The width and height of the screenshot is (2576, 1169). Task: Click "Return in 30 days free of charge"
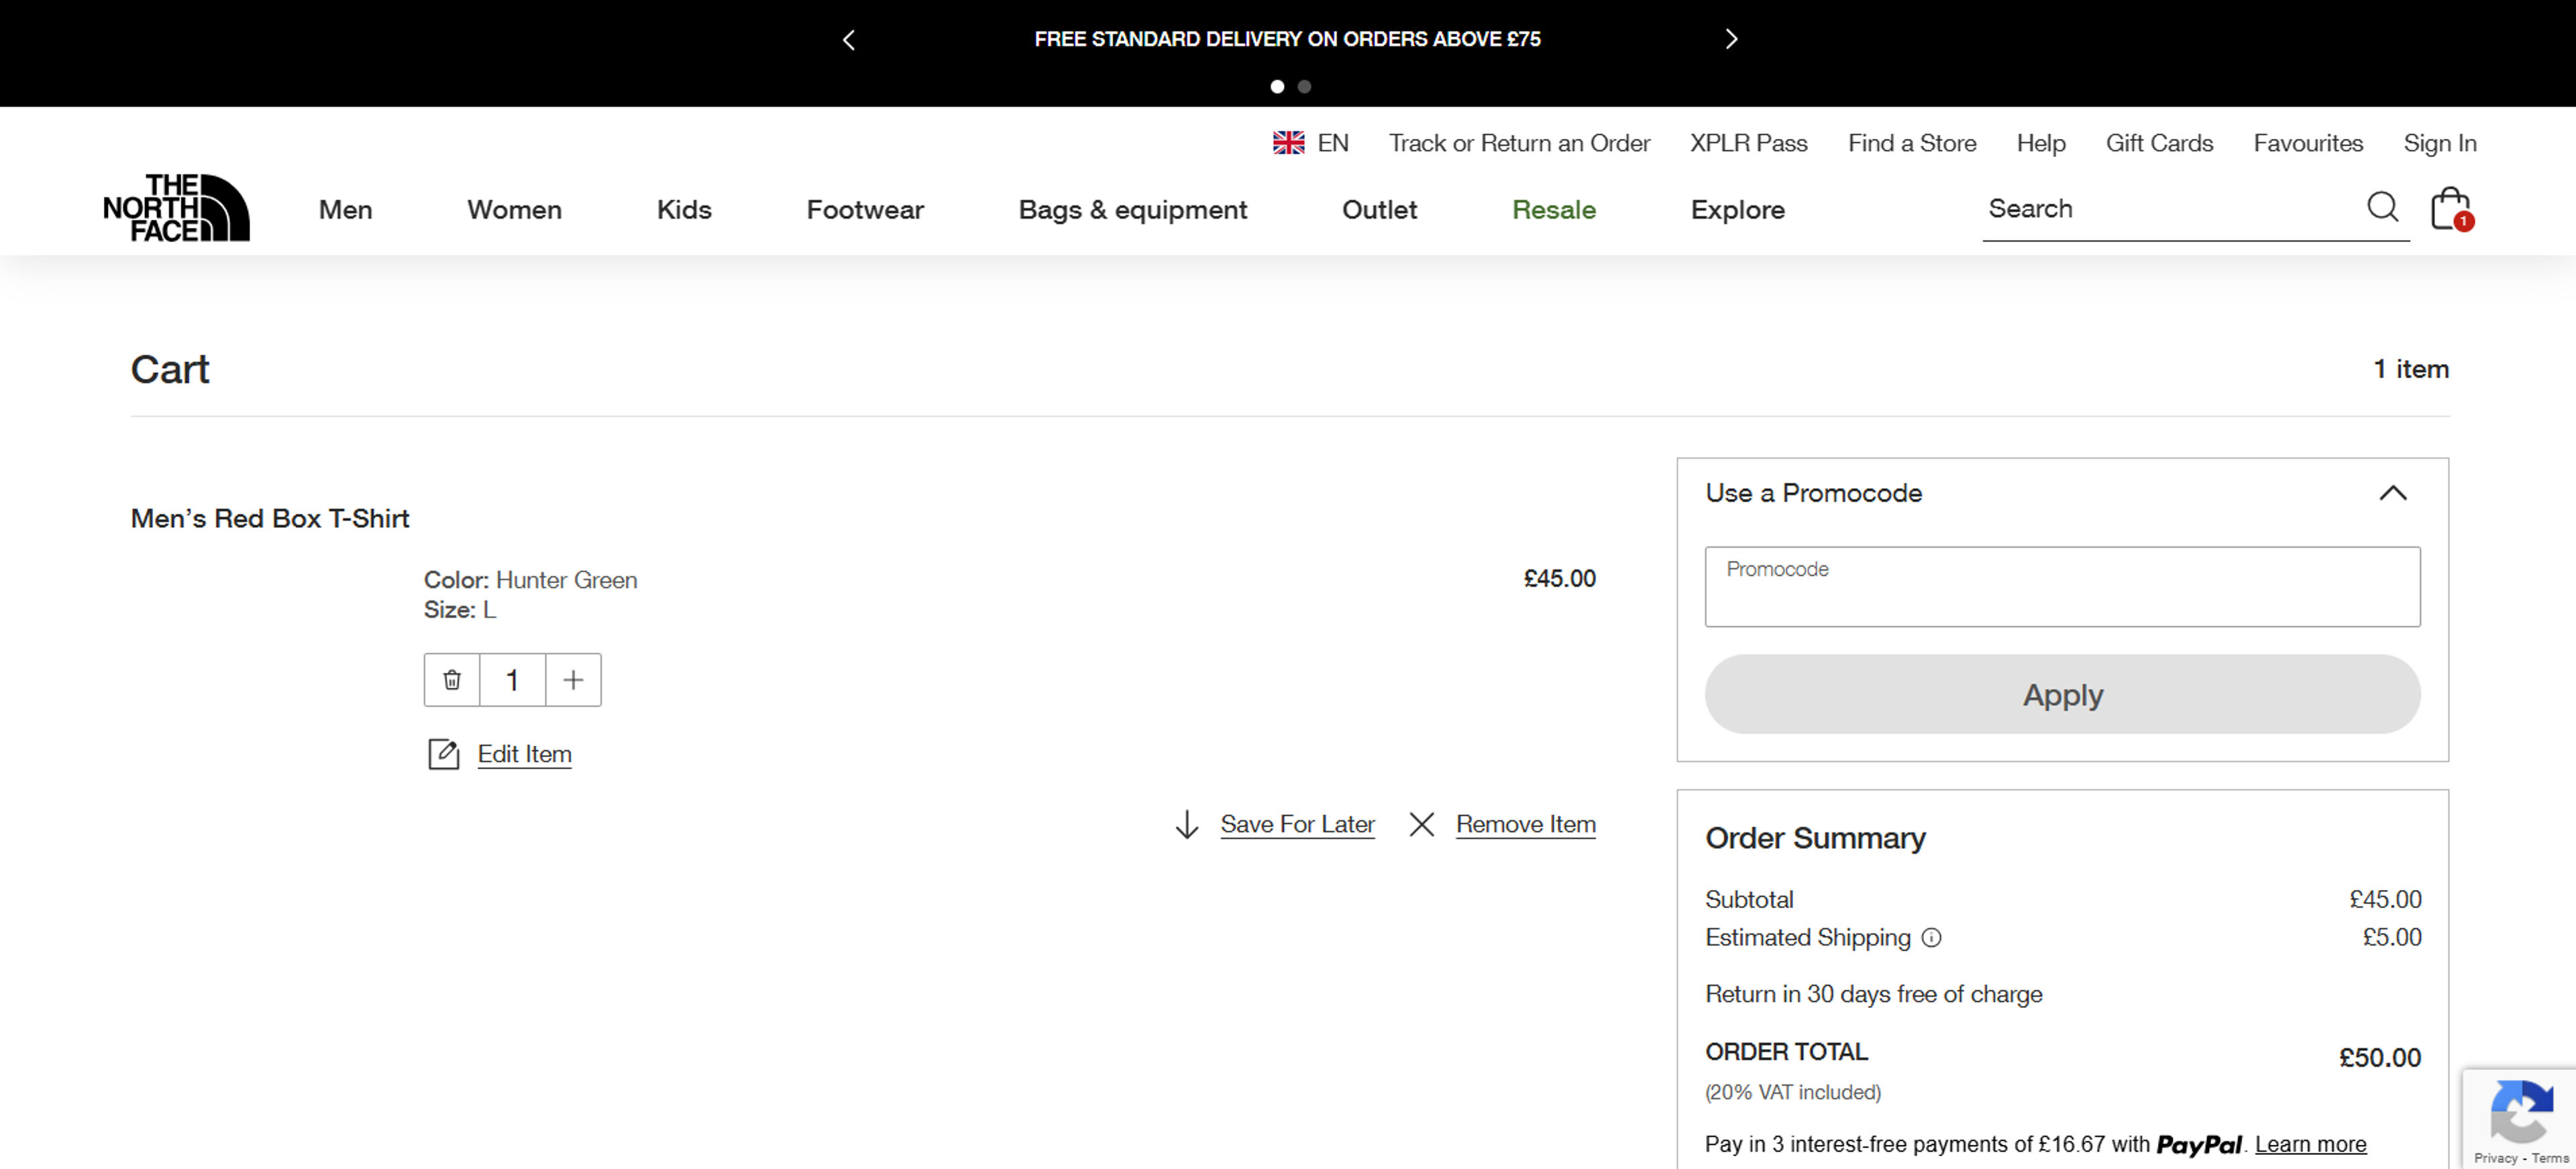(x=1873, y=994)
